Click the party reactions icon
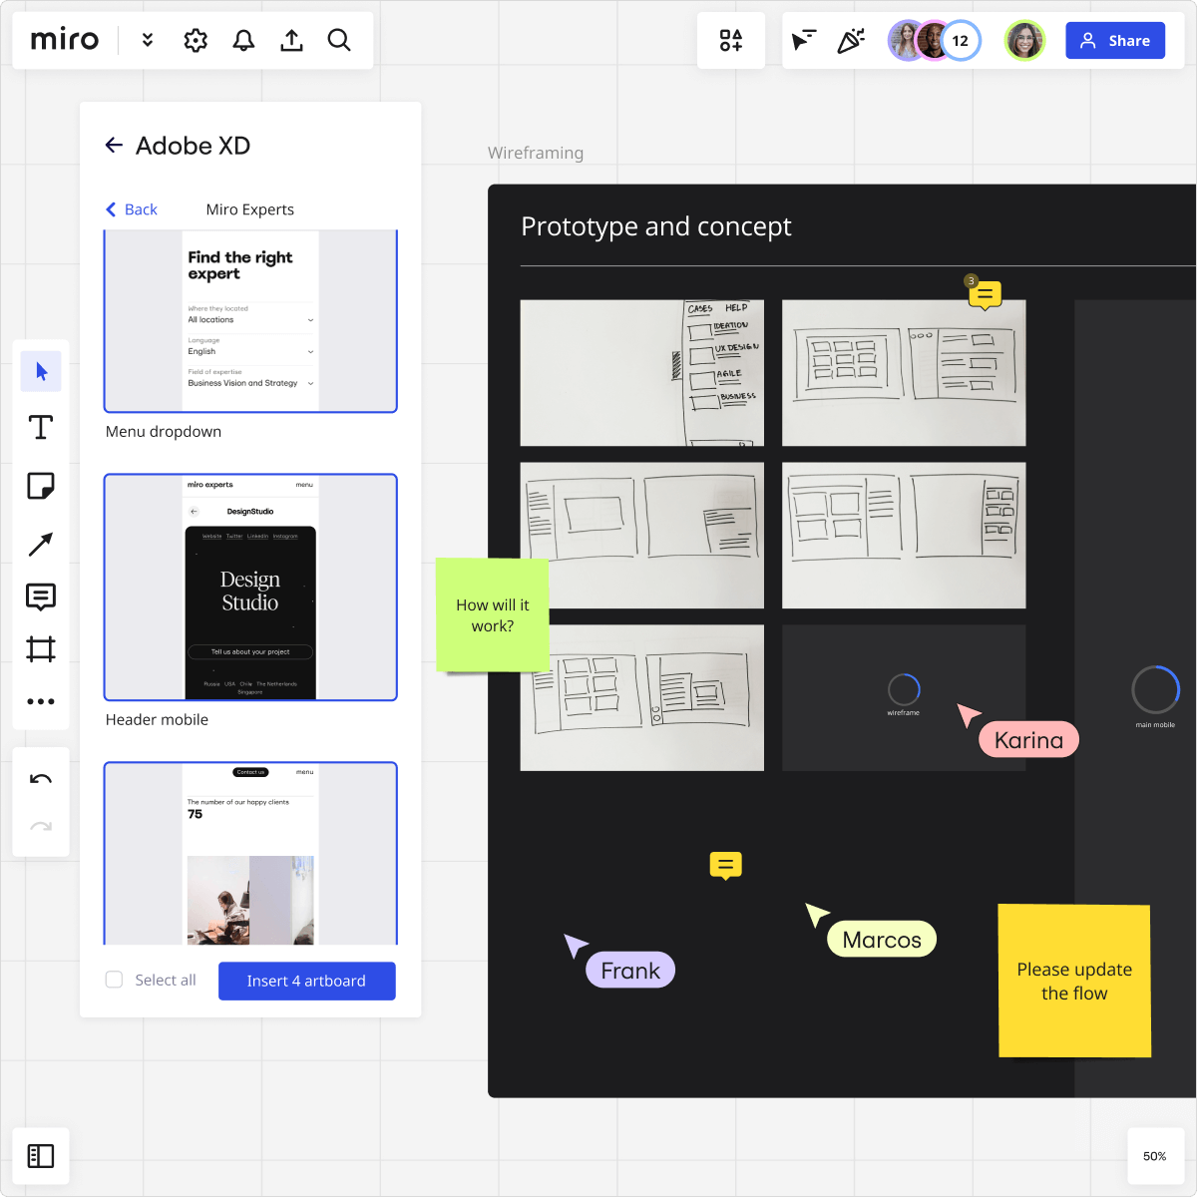The width and height of the screenshot is (1197, 1197). point(851,40)
